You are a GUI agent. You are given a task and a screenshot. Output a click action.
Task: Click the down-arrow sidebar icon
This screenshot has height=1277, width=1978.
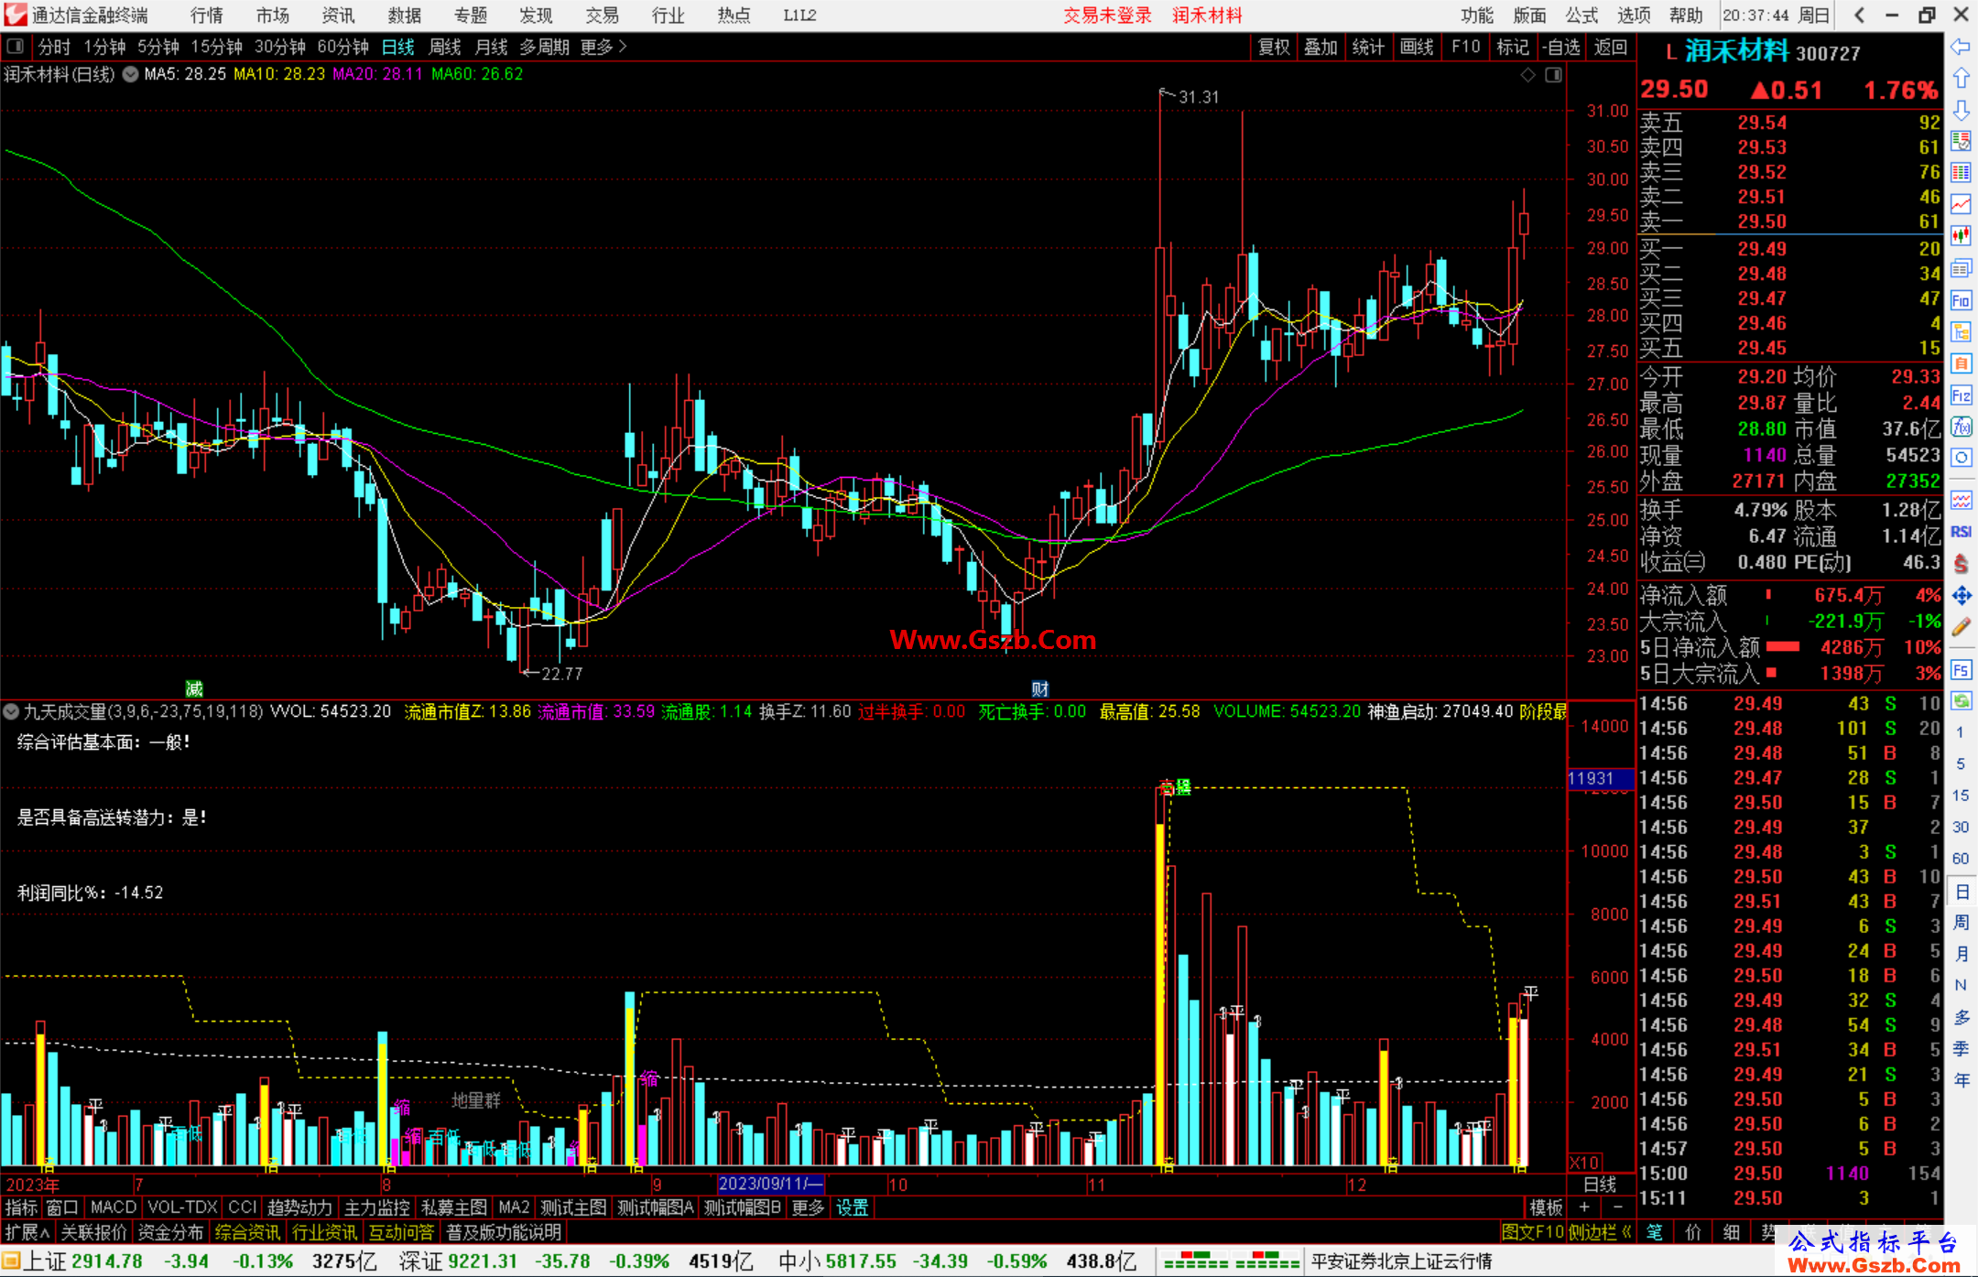pyautogui.click(x=1961, y=110)
